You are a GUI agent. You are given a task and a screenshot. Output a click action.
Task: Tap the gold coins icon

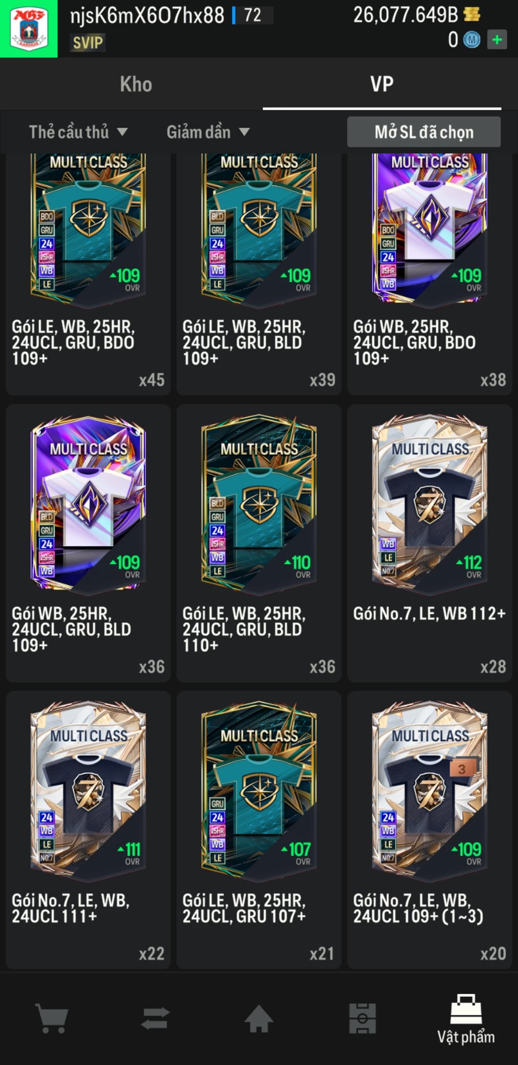coord(472,14)
